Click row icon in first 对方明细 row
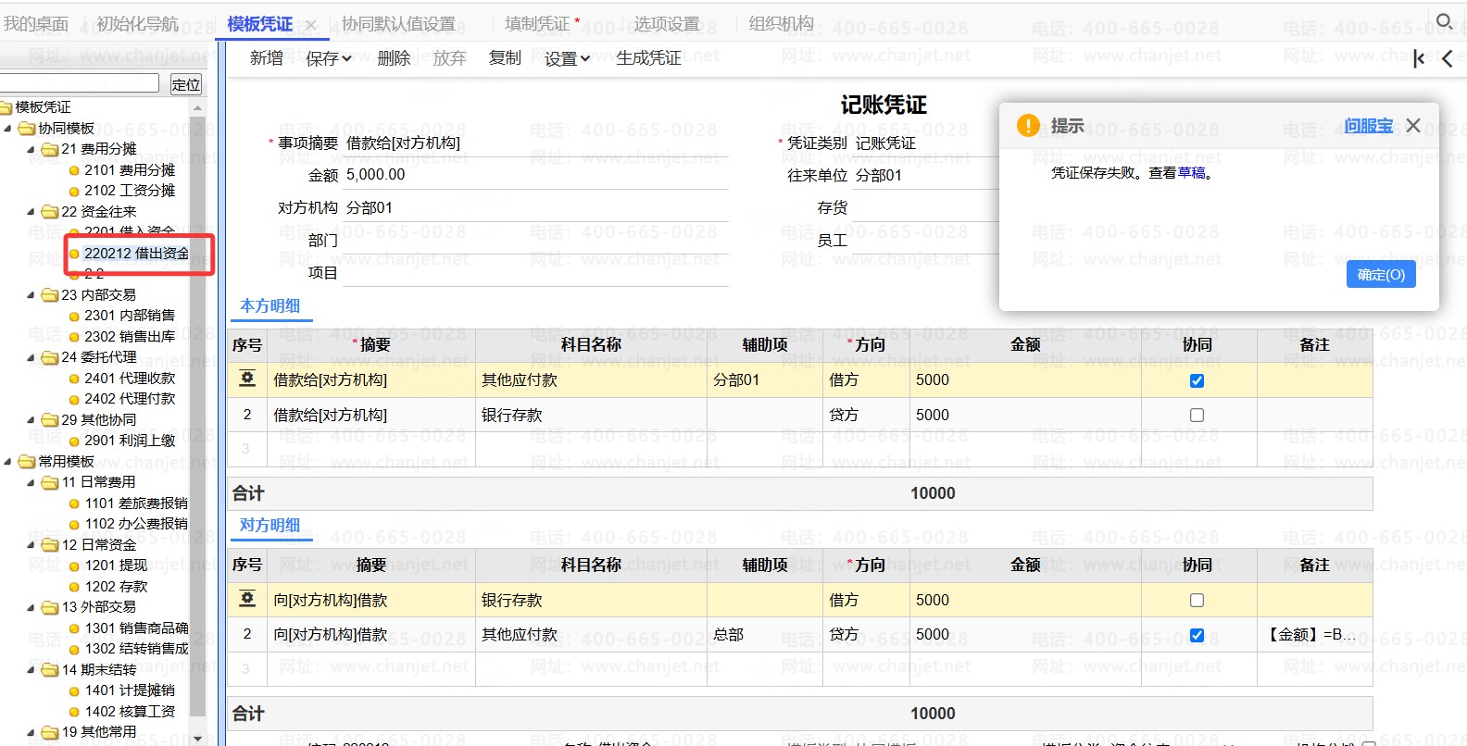Screen dimensions: 1467x746 tap(247, 600)
